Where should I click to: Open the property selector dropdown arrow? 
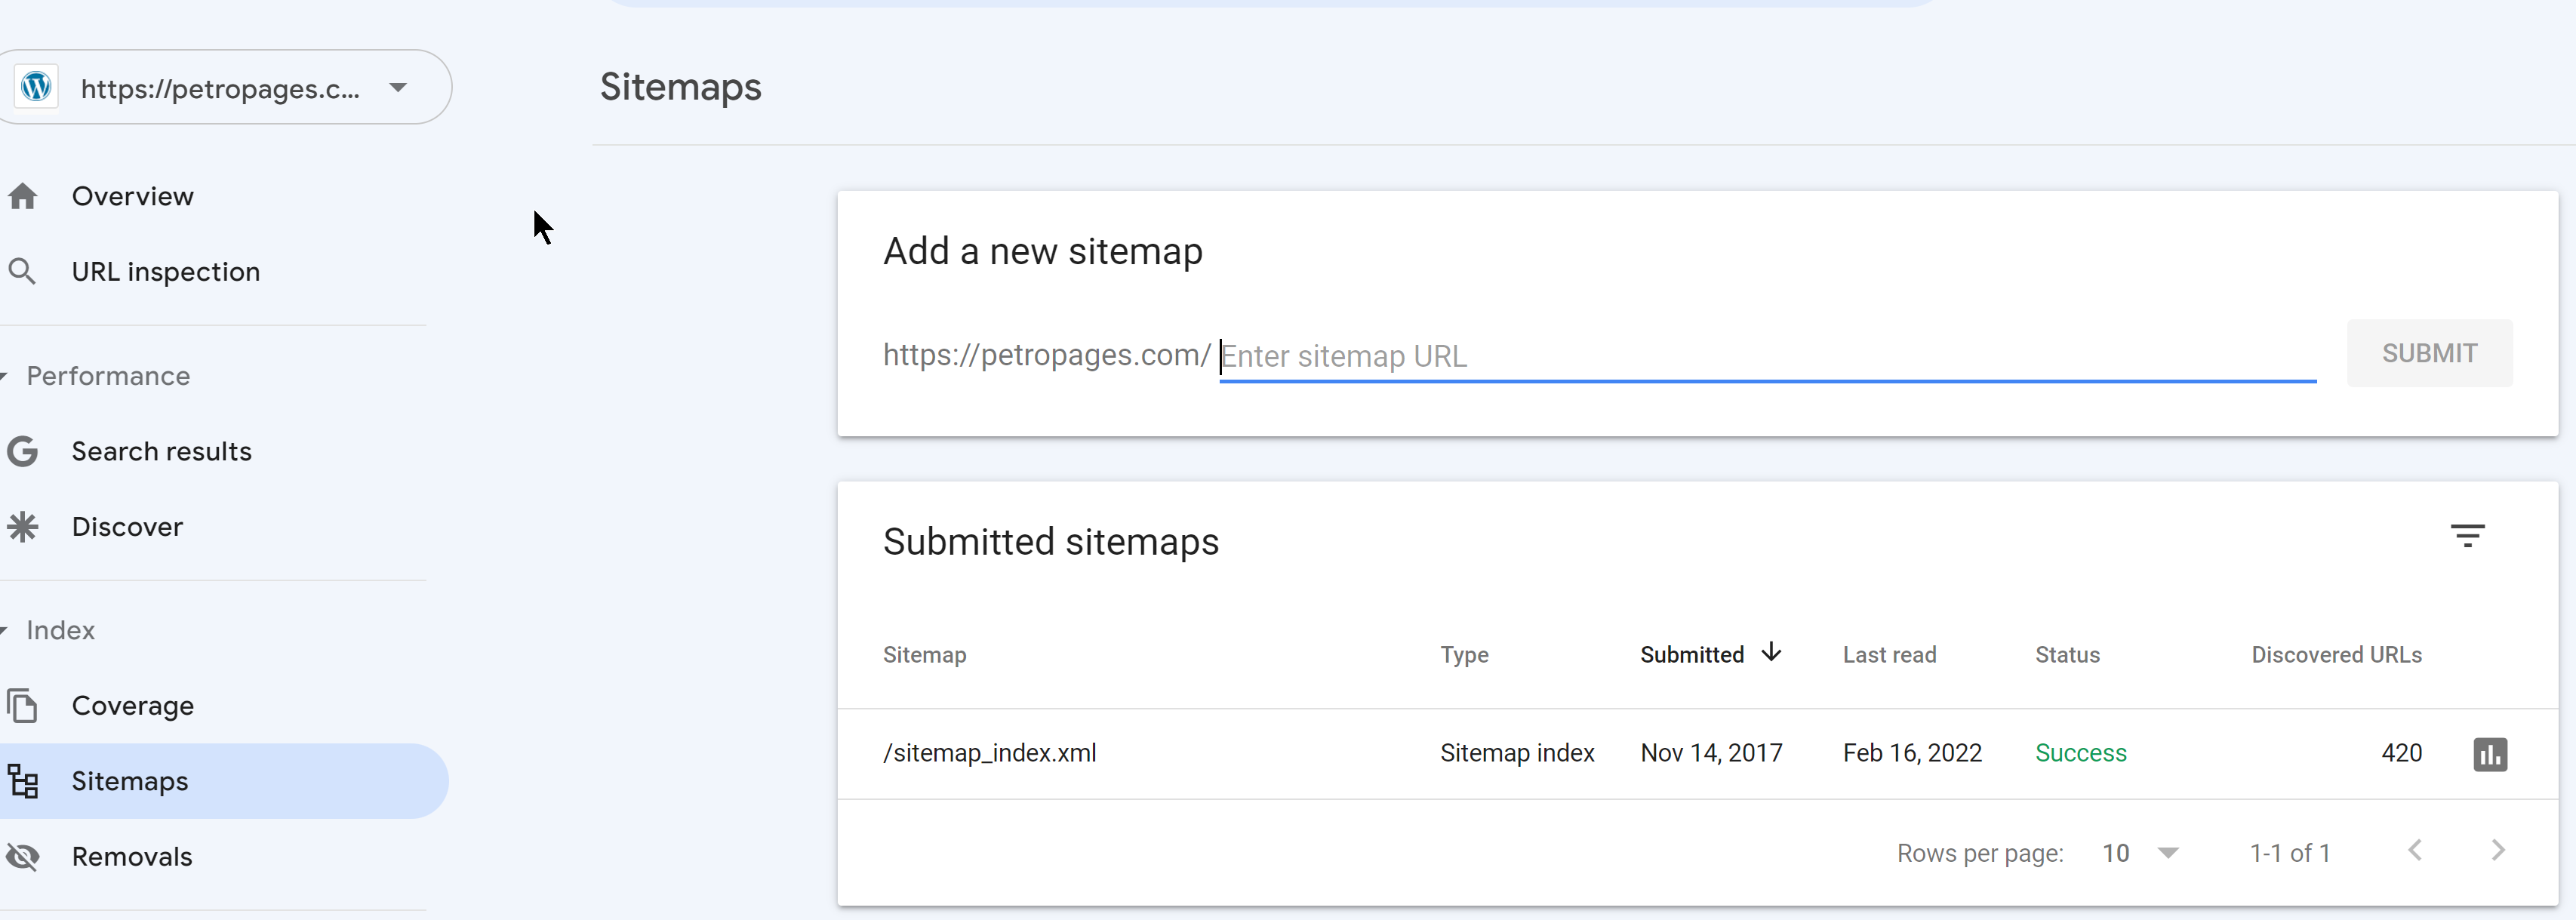tap(398, 87)
